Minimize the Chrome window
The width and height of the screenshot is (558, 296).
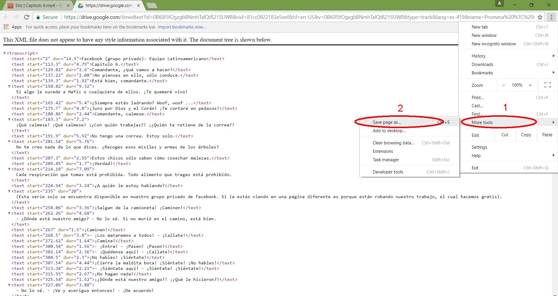click(x=514, y=5)
